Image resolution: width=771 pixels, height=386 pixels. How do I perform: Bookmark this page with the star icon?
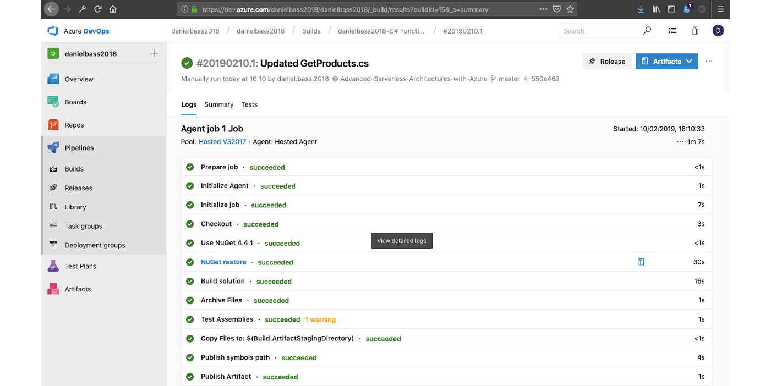570,9
